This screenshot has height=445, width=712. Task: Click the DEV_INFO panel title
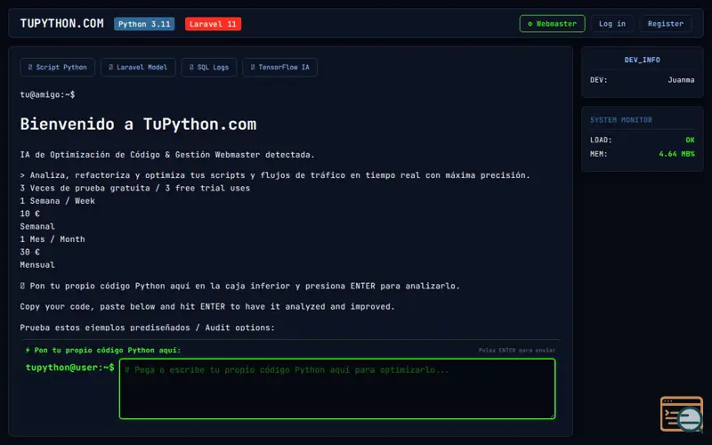pos(642,60)
